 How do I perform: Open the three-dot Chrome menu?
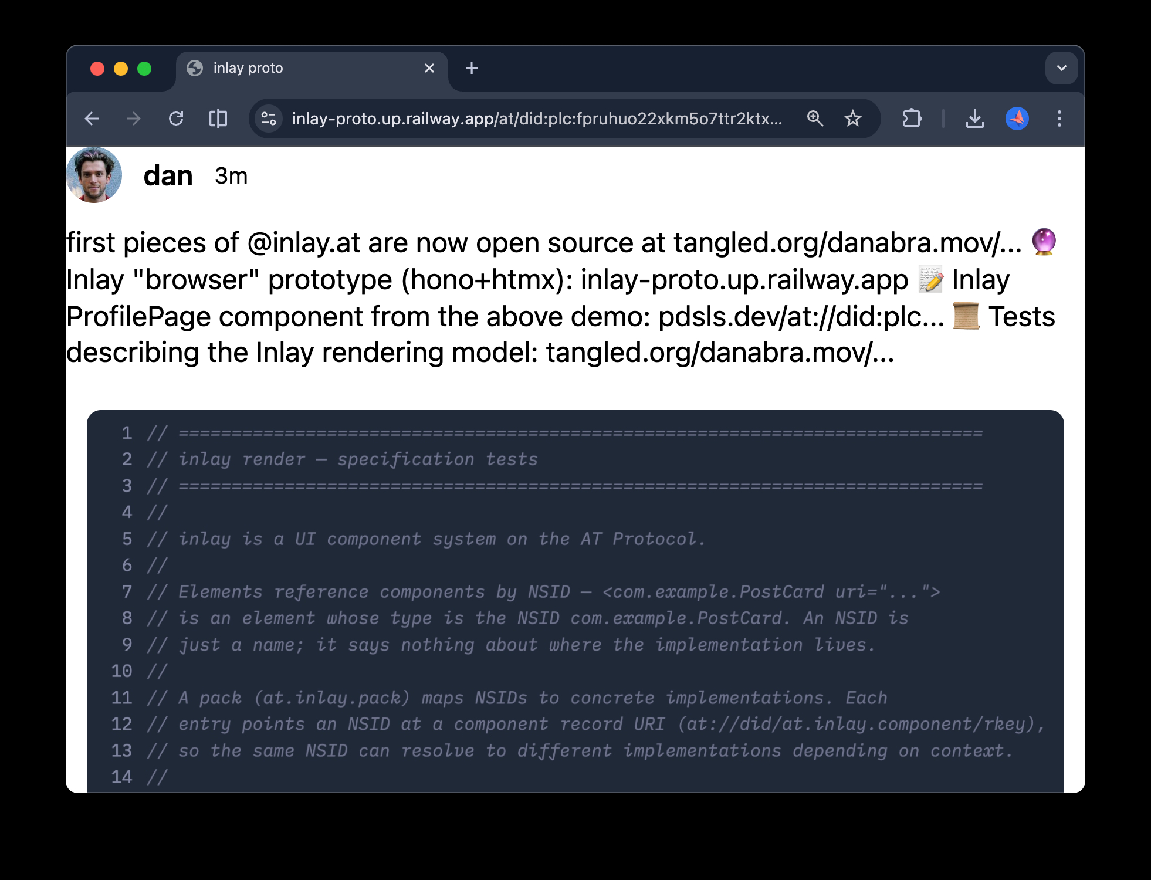pyautogui.click(x=1059, y=119)
